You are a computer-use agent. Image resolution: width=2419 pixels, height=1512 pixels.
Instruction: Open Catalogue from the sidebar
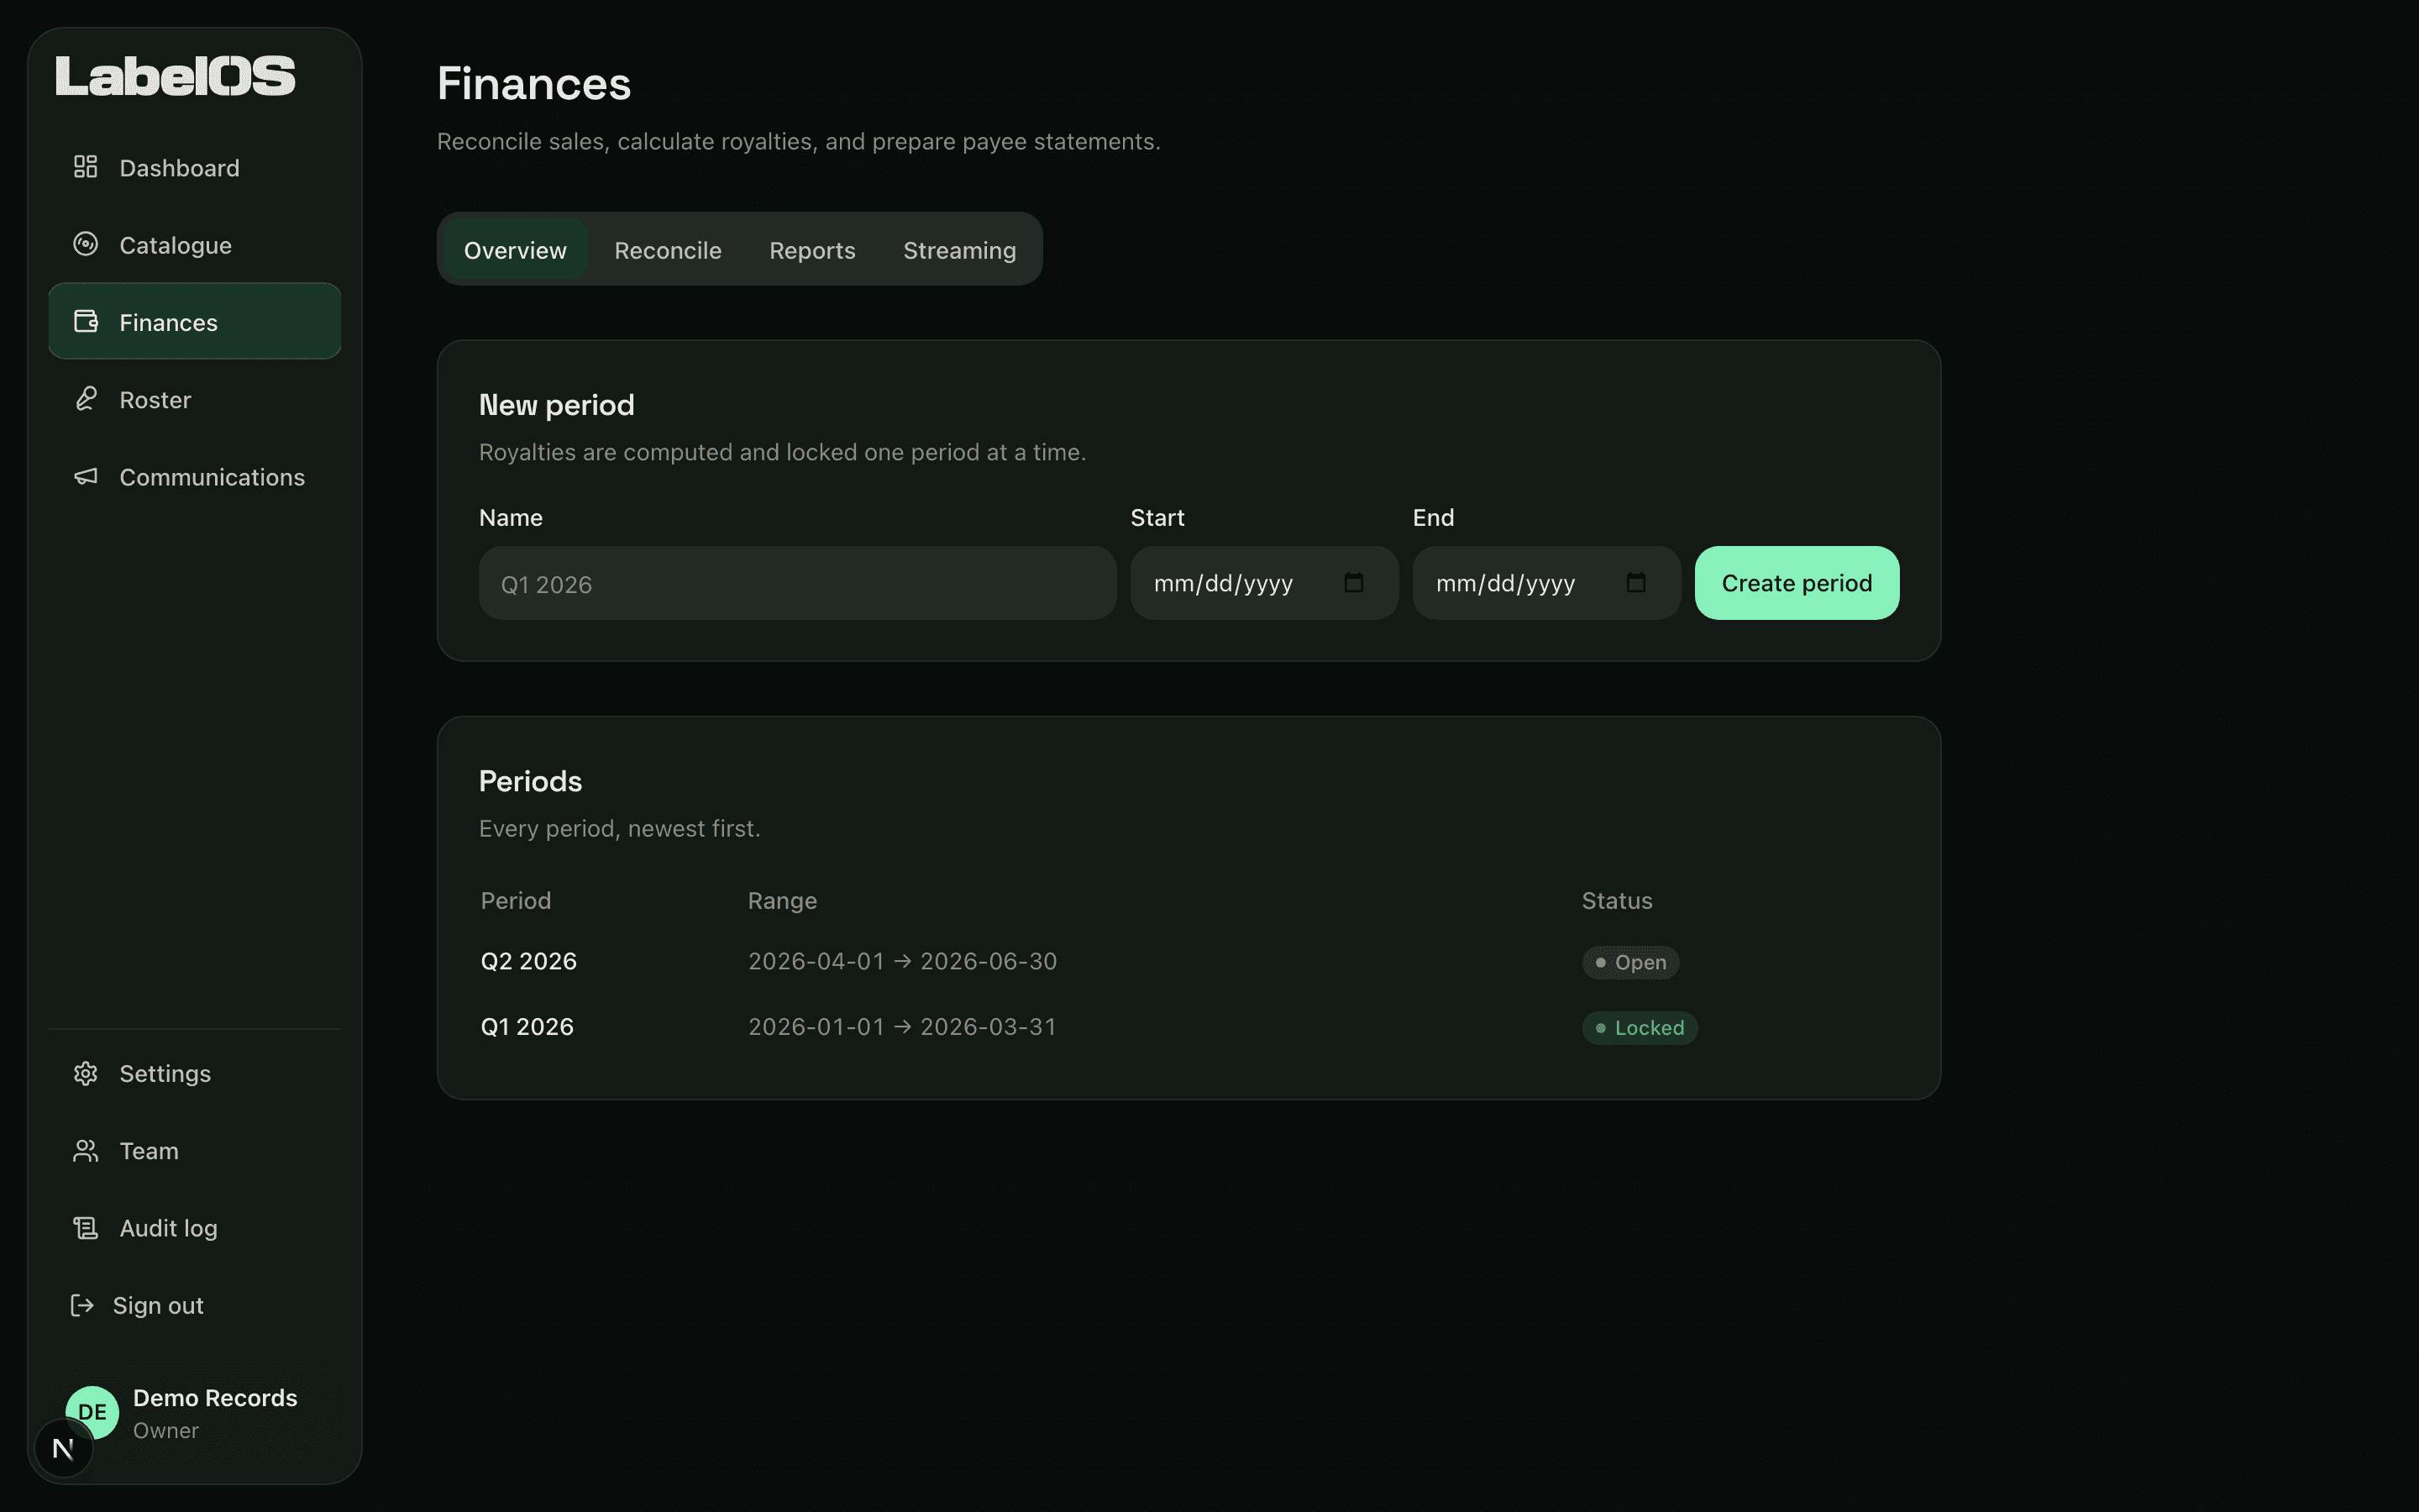195,244
